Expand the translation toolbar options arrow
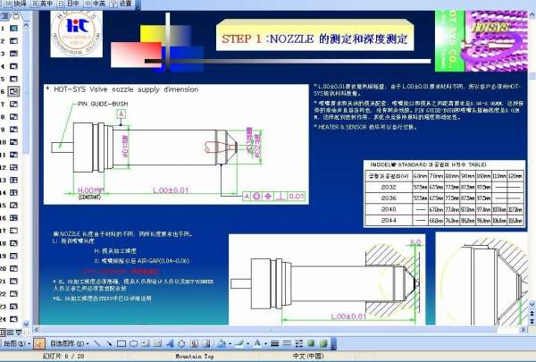The width and height of the screenshot is (536, 362). [x=138, y=4]
